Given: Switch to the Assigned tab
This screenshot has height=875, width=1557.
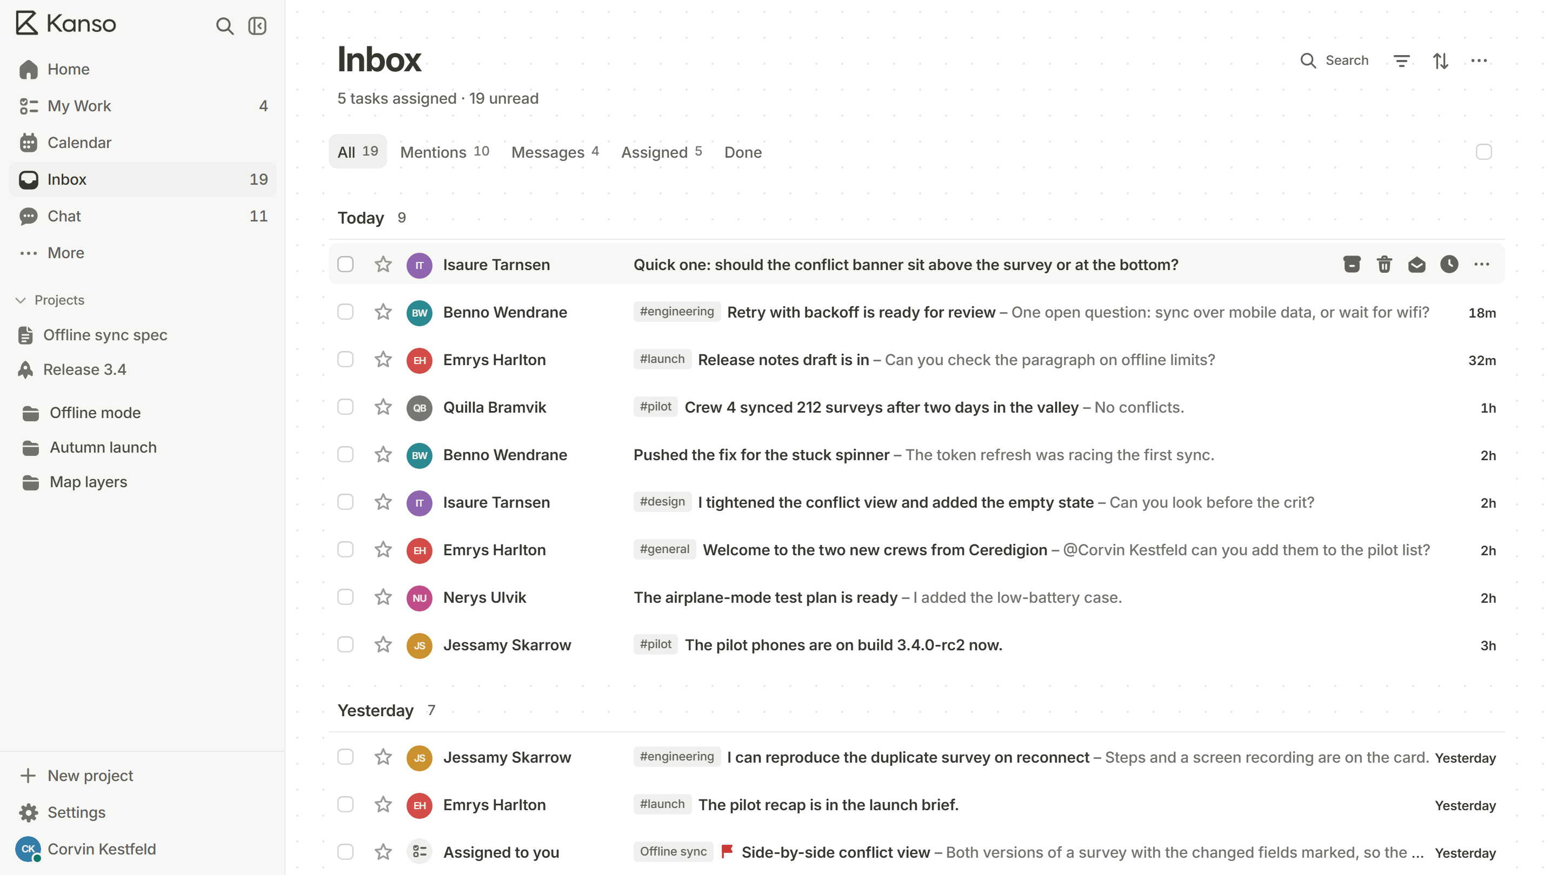Looking at the screenshot, I should [662, 152].
